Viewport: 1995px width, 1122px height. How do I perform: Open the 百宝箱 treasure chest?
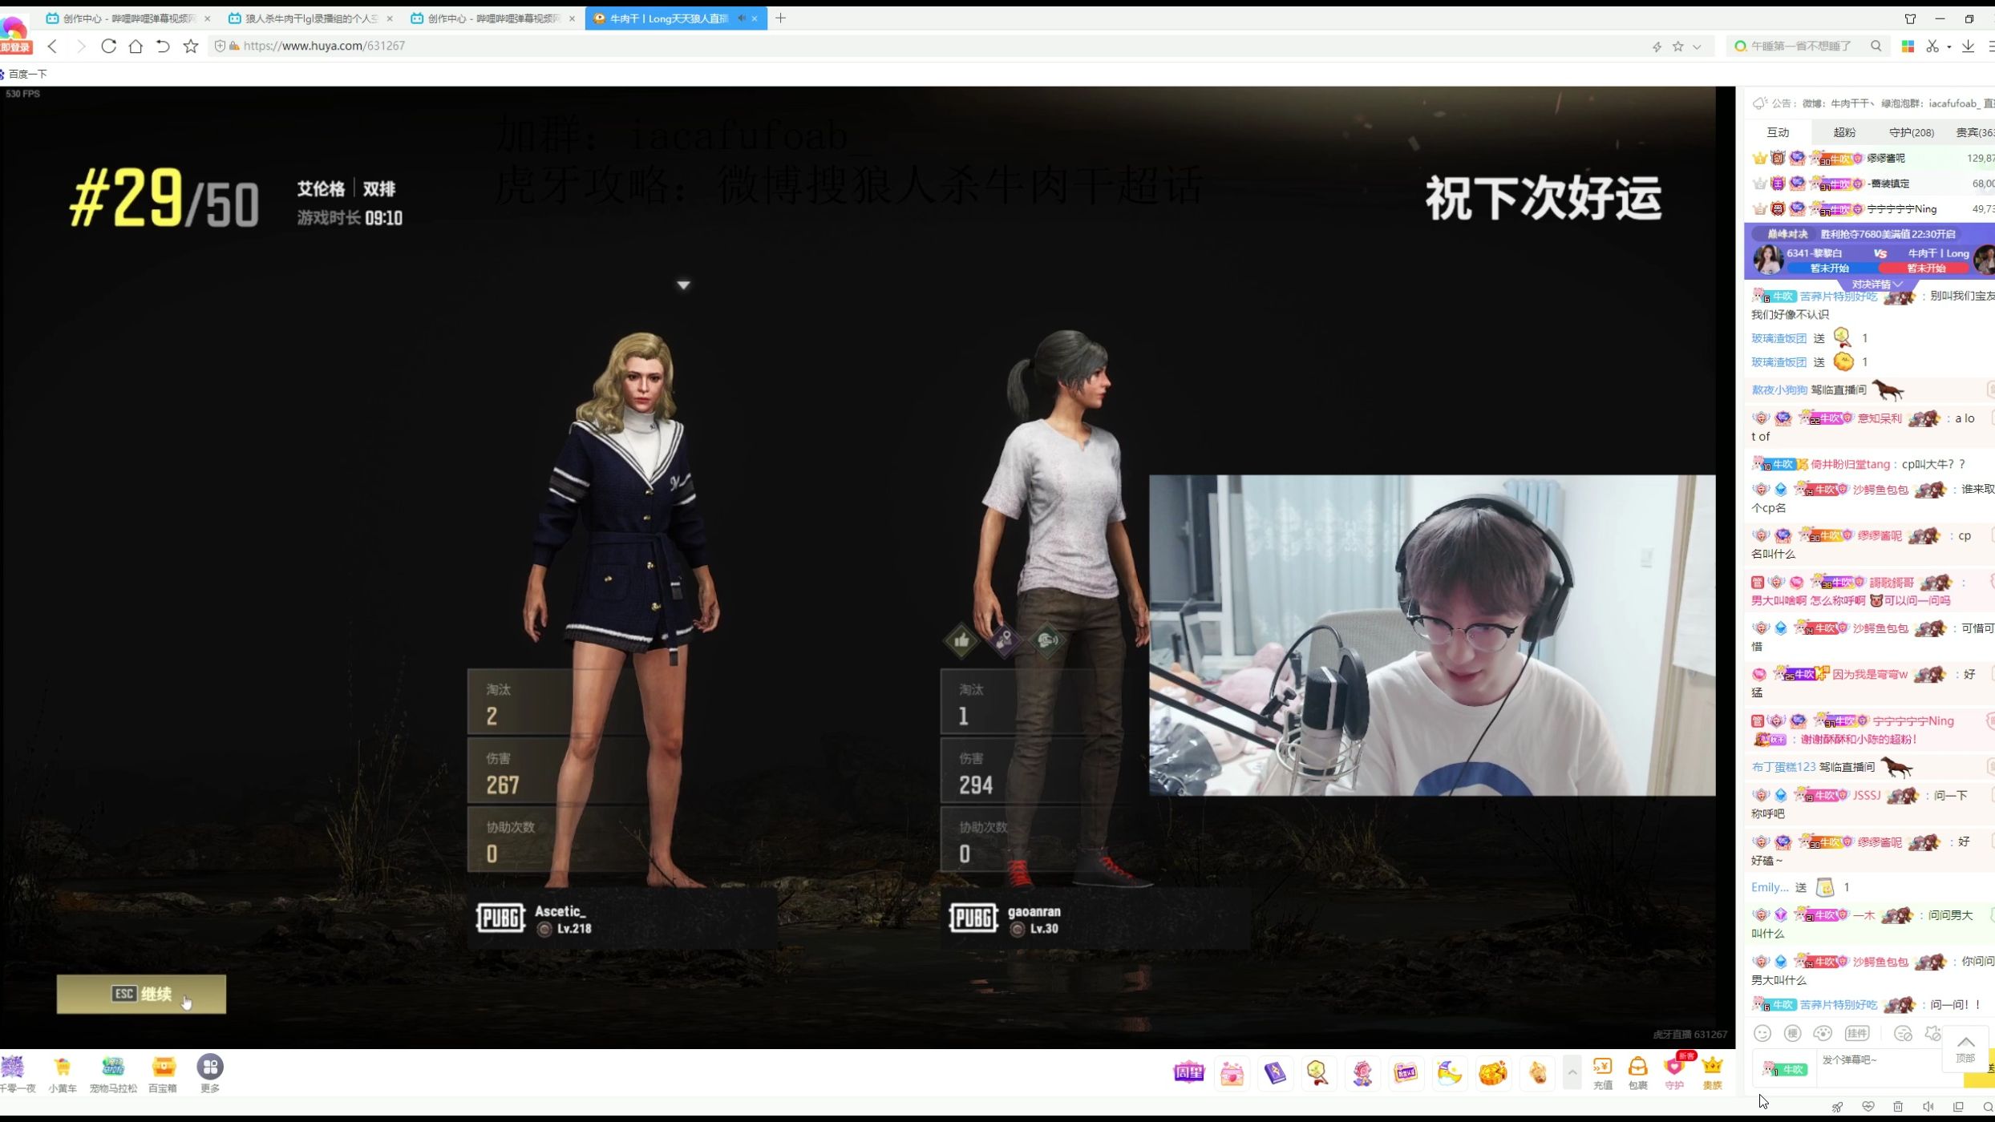point(163,1075)
